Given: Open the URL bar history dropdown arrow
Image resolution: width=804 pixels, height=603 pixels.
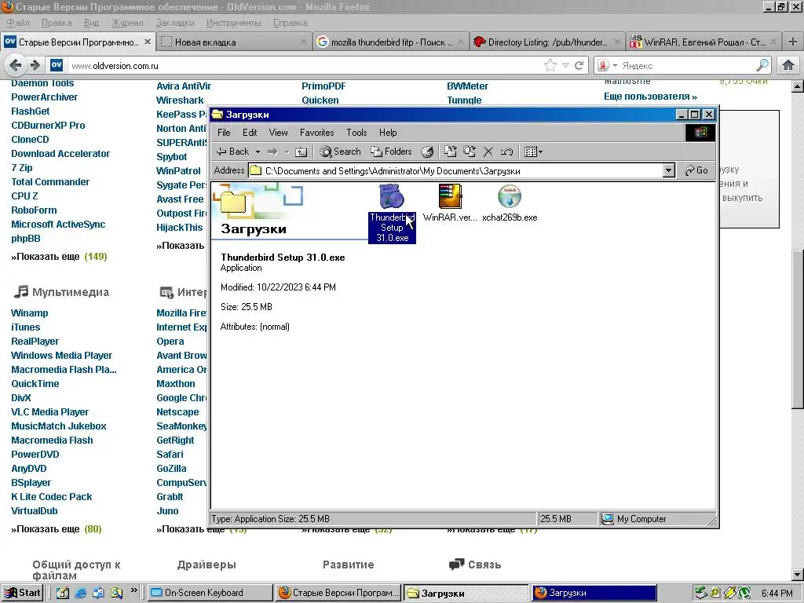Looking at the screenshot, I should [565, 65].
